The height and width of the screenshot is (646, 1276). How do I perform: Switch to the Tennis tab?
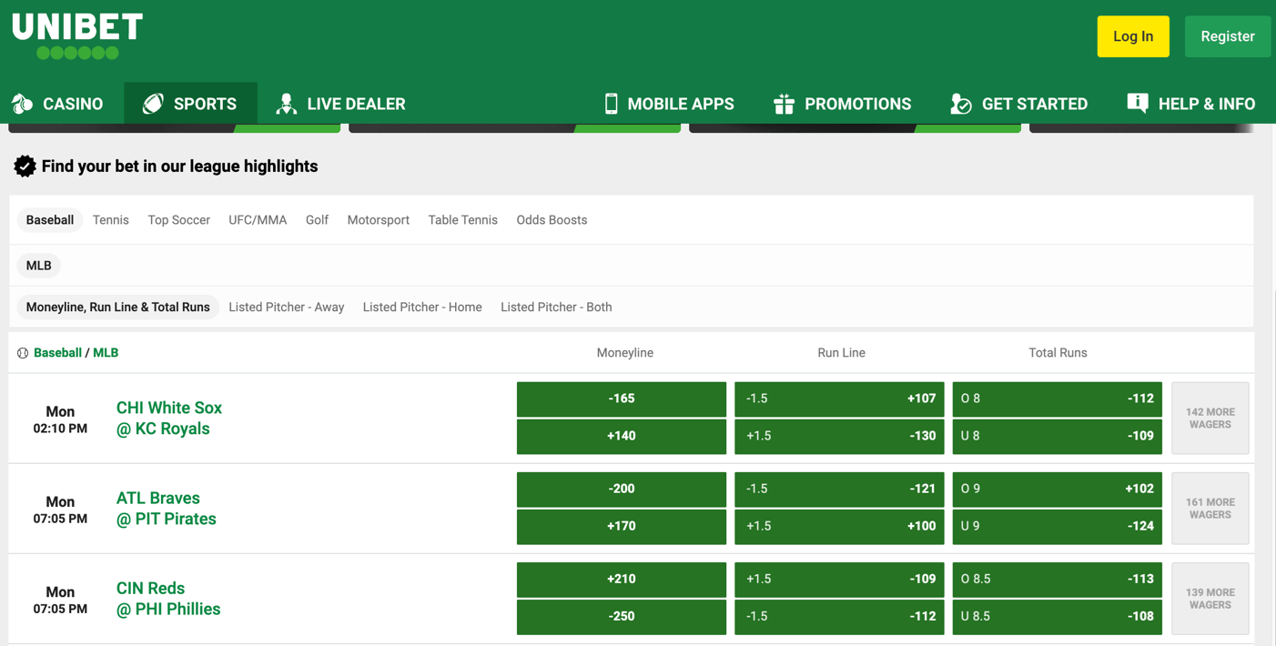pyautogui.click(x=111, y=220)
